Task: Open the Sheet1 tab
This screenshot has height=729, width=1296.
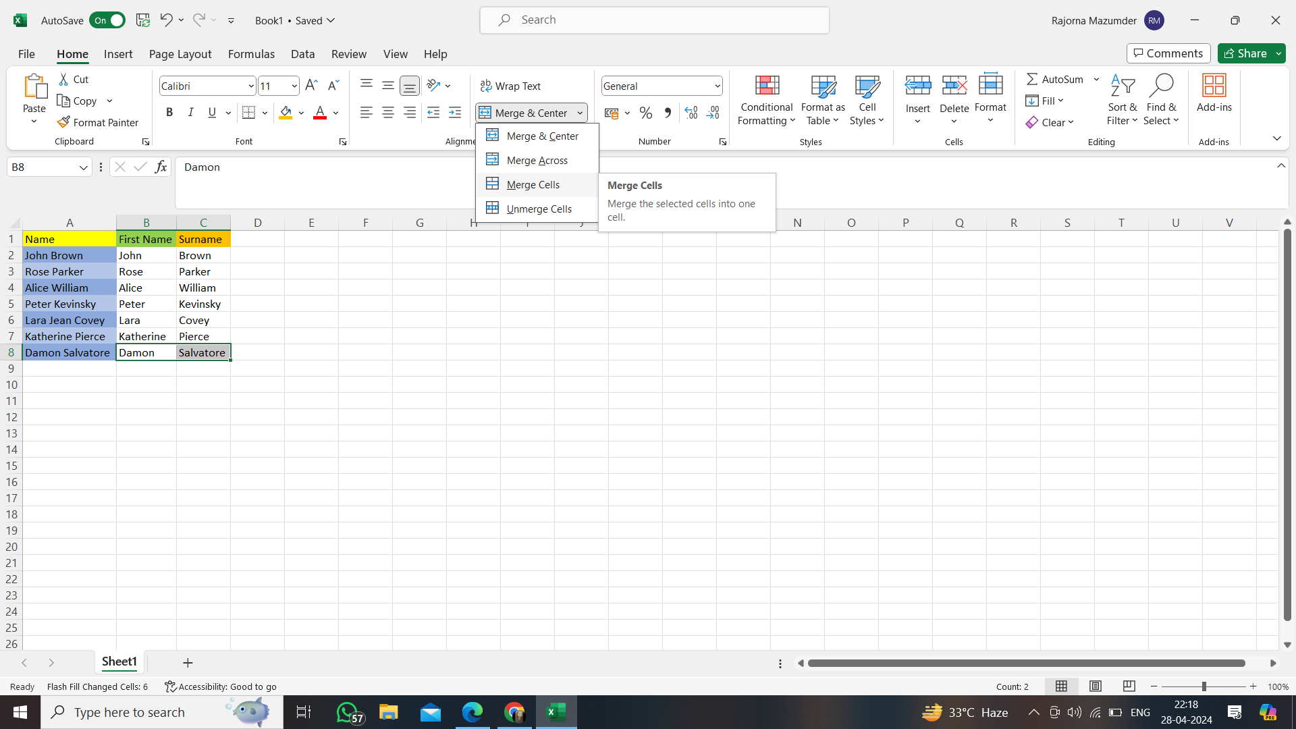Action: click(119, 662)
